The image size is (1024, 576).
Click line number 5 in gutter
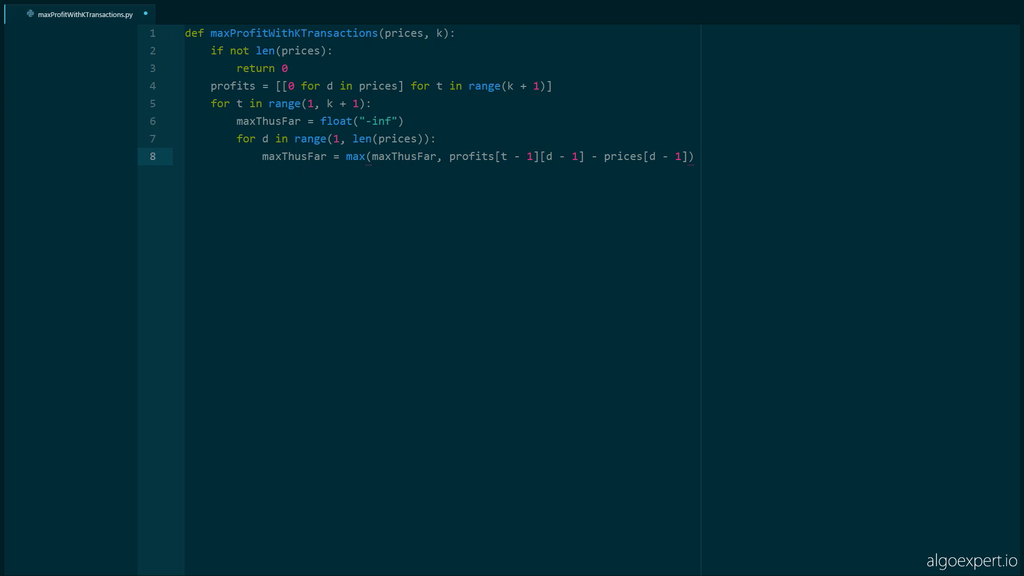click(x=153, y=103)
